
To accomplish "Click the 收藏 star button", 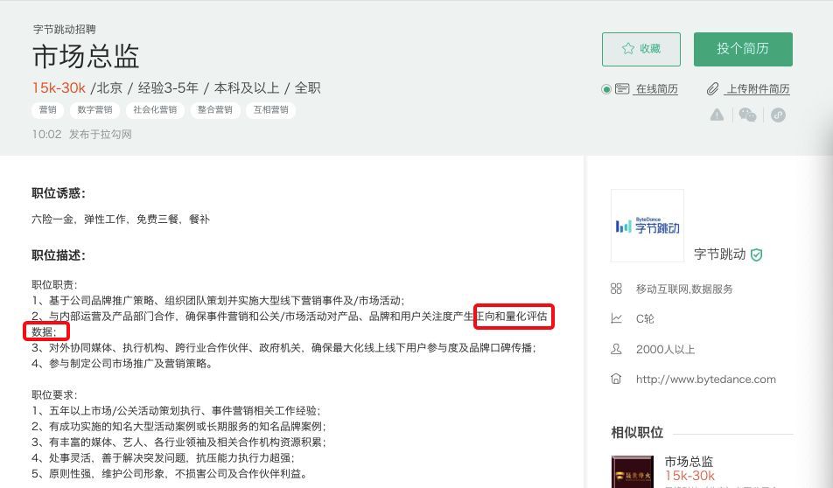I will point(640,49).
